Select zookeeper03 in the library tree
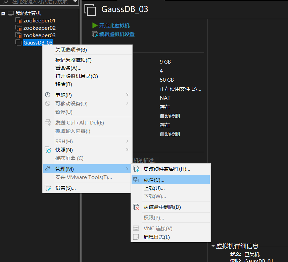The image size is (288, 262). click(39, 35)
